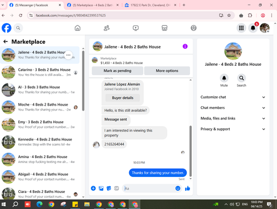
Task: Click the house thumbnail in the right panel
Action: tap(233, 51)
